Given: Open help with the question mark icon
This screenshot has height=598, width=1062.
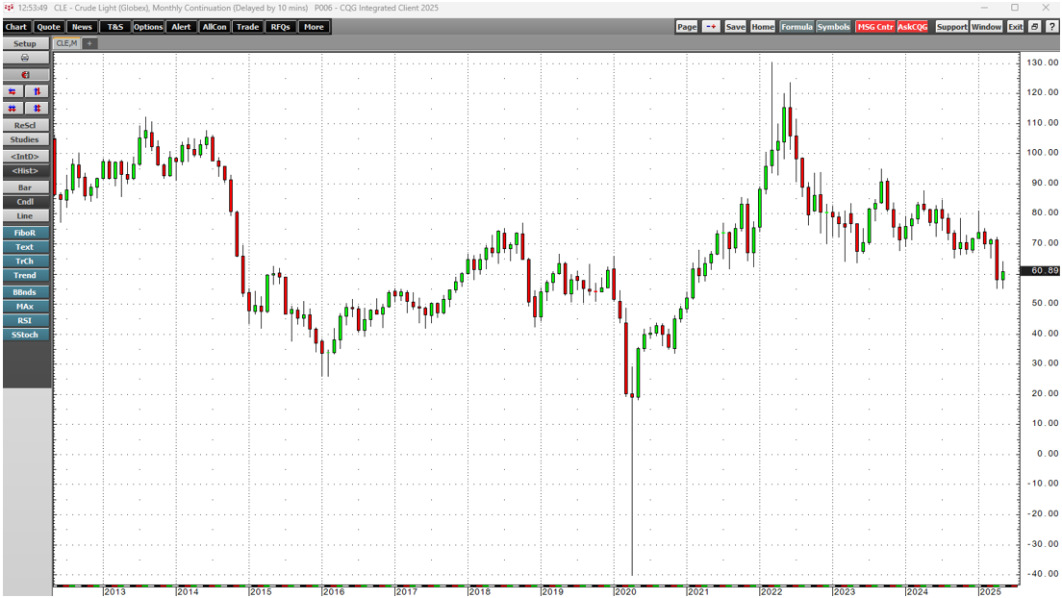Looking at the screenshot, I should pos(1050,27).
